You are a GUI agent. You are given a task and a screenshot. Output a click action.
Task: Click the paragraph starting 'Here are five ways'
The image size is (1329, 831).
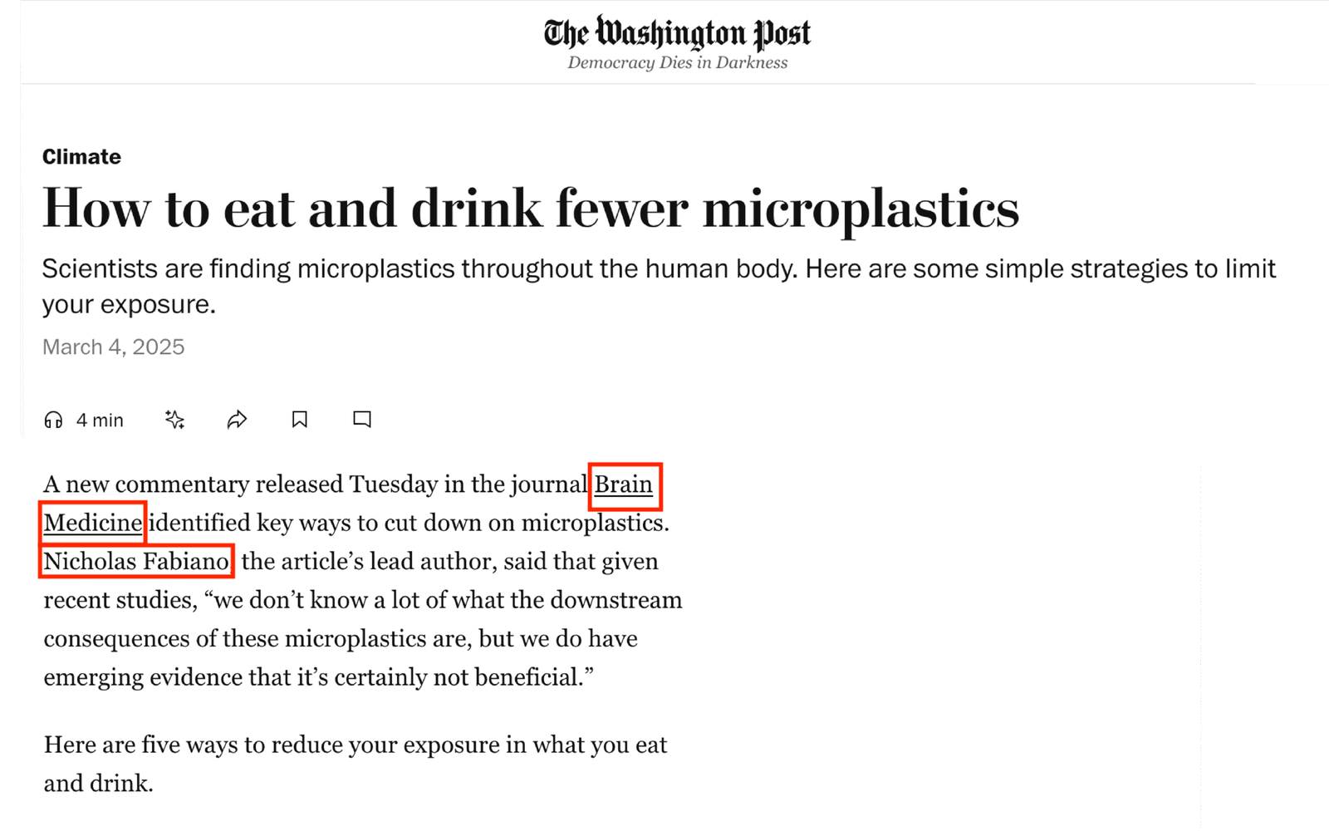point(355,763)
